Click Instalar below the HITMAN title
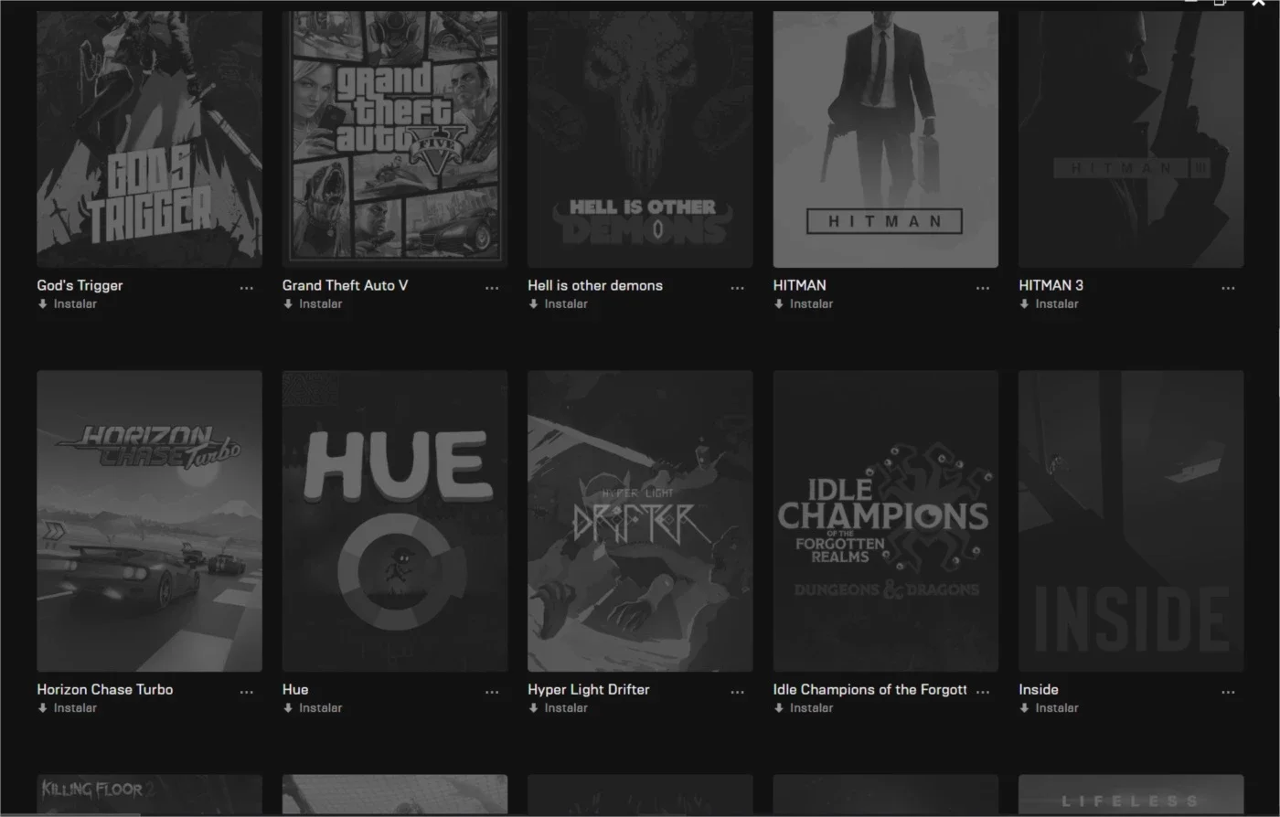The image size is (1280, 817). (804, 304)
